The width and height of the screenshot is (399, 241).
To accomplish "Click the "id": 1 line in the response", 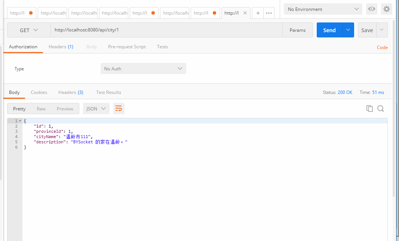I will click(x=43, y=126).
